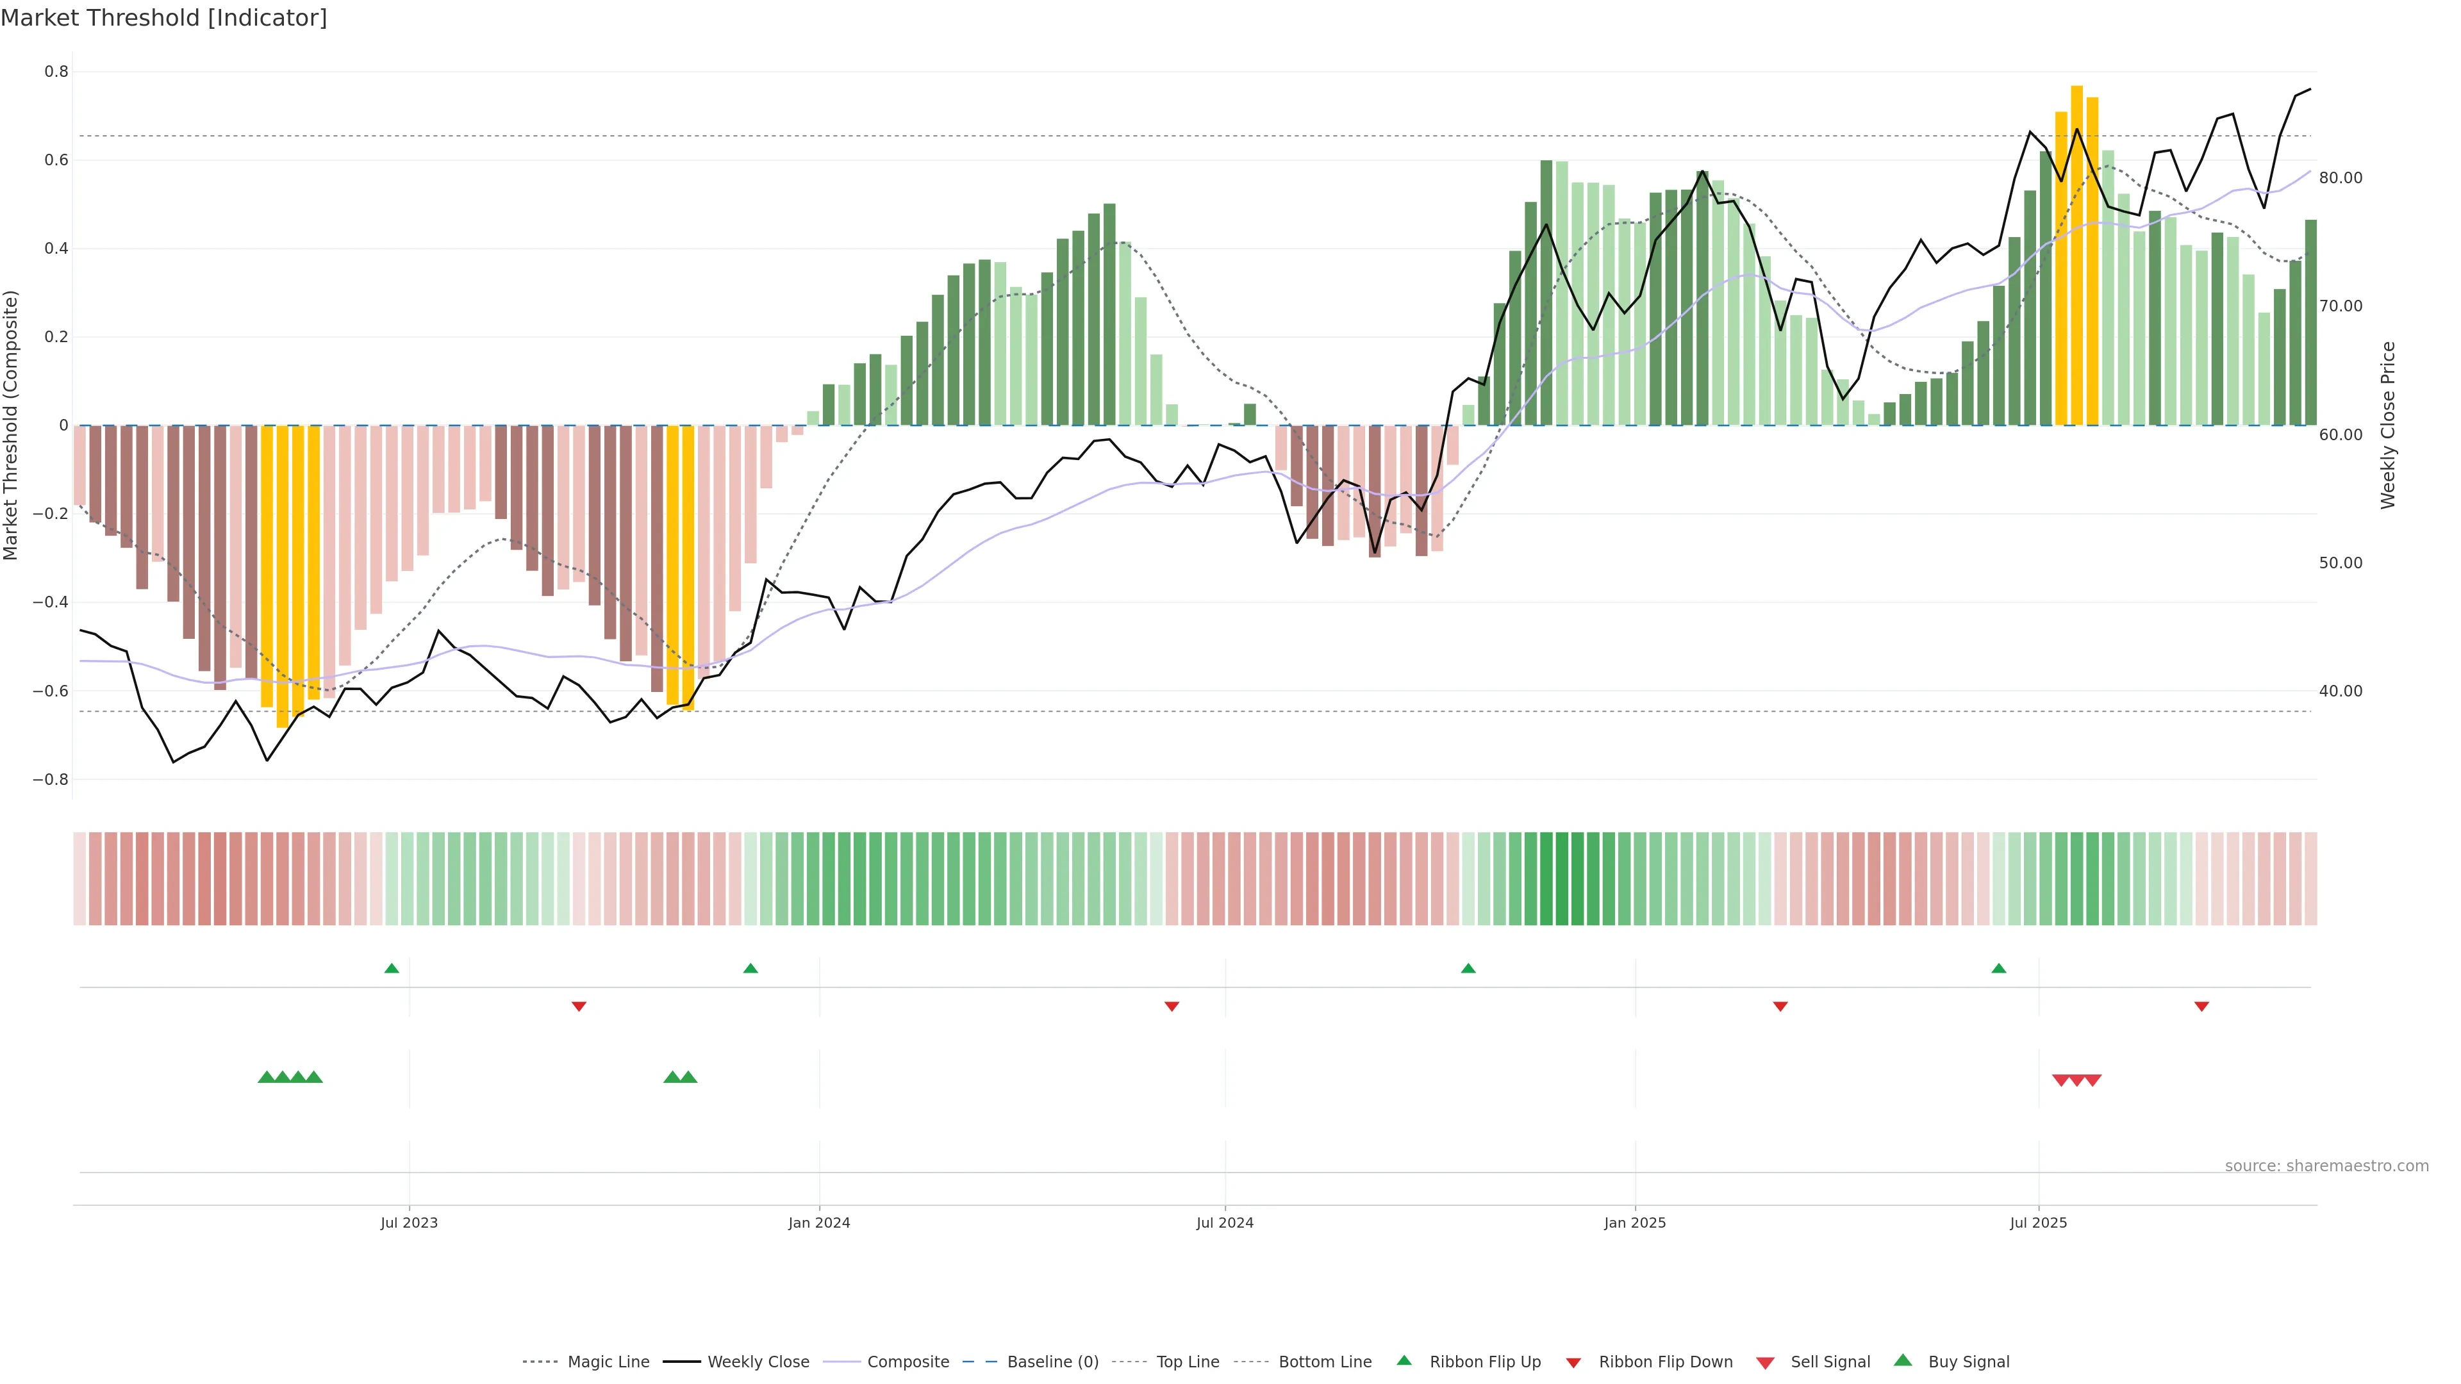Image resolution: width=2461 pixels, height=1384 pixels.
Task: Click the rightmost red sell signal triangle
Action: (x=2092, y=1080)
